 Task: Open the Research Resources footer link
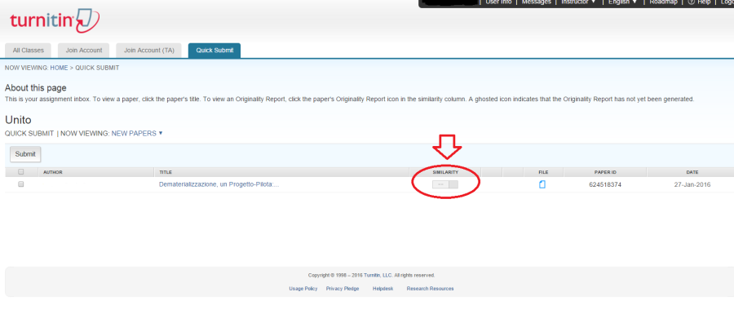(x=430, y=289)
